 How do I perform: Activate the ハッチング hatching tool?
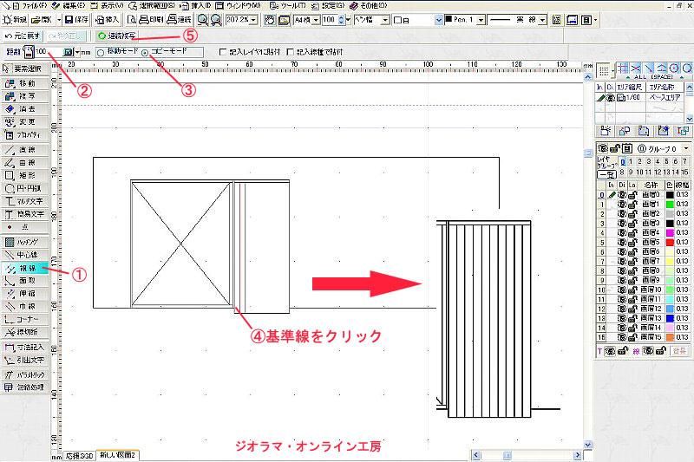(26, 241)
